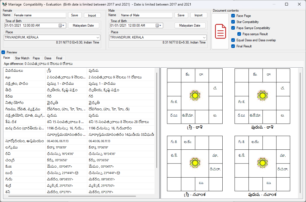Click the పురుష column header
Image resolution: width=306 pixels, height=202 pixels.
93,71
